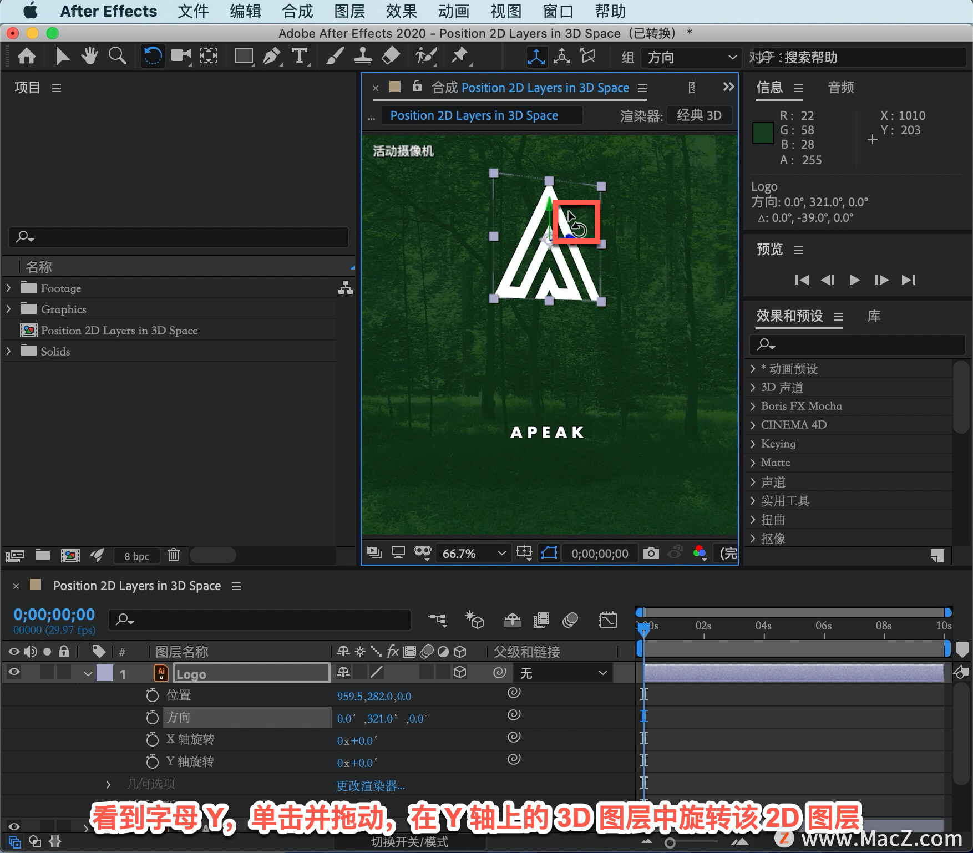Click the channel RGB color circles icon
Viewport: 973px width, 853px height.
[700, 552]
